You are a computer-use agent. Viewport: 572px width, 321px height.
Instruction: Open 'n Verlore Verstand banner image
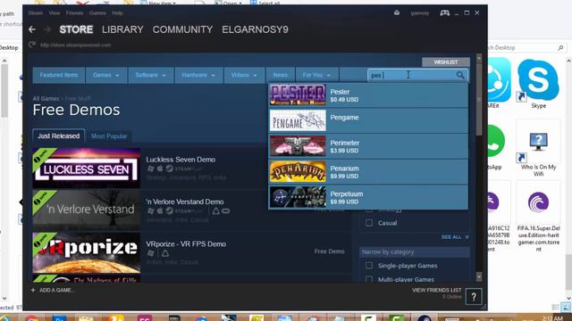click(87, 210)
